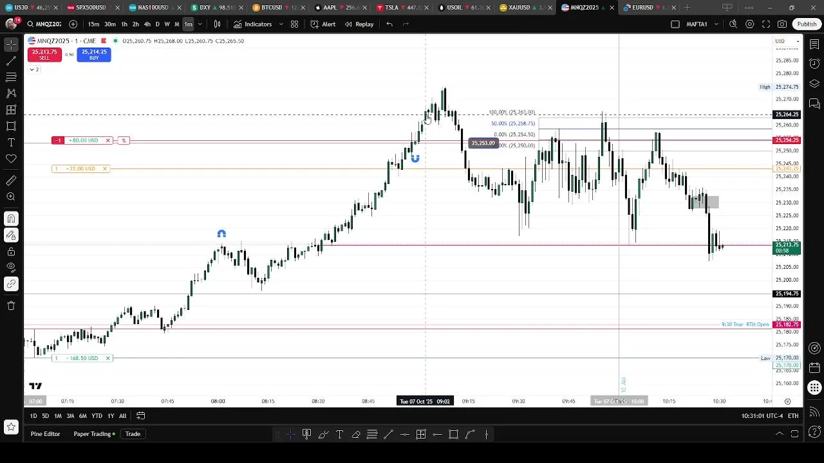Screen dimensions: 824x463
Task: Click the Publish button
Action: (x=807, y=24)
